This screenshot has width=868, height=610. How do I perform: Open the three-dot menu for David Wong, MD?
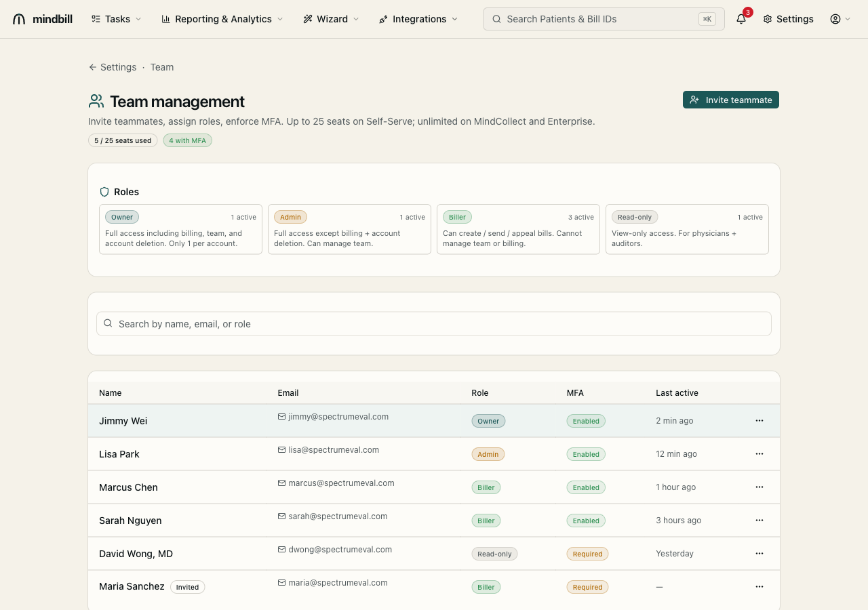point(759,553)
